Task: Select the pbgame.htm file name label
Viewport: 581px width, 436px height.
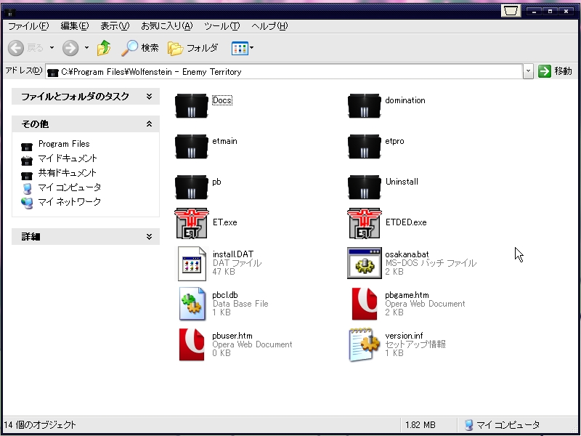Action: pos(407,295)
